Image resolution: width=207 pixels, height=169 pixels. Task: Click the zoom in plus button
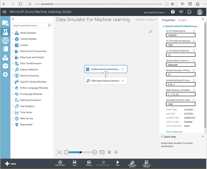point(95,152)
